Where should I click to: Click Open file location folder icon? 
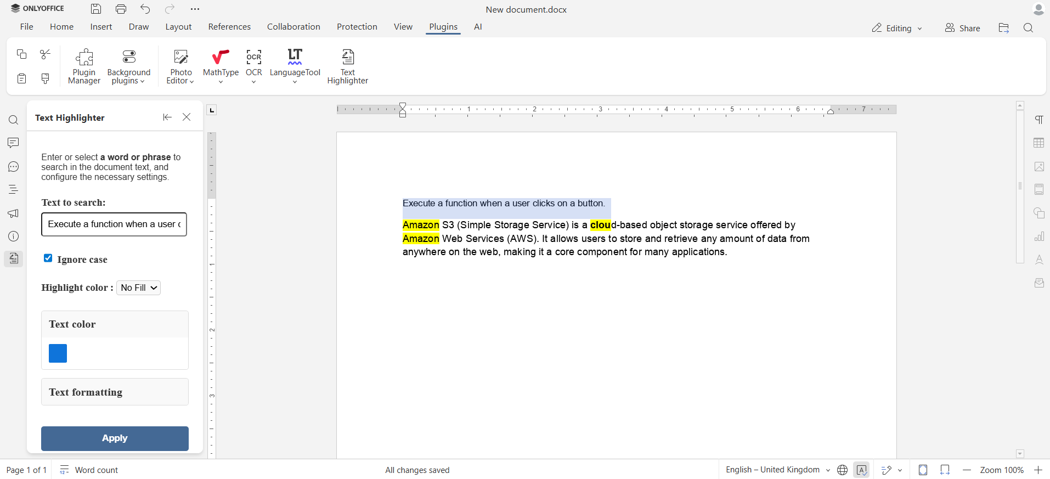click(1004, 28)
